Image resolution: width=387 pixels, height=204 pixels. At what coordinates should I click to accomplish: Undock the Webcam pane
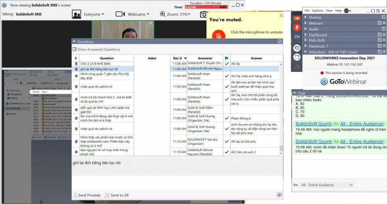coord(380,23)
